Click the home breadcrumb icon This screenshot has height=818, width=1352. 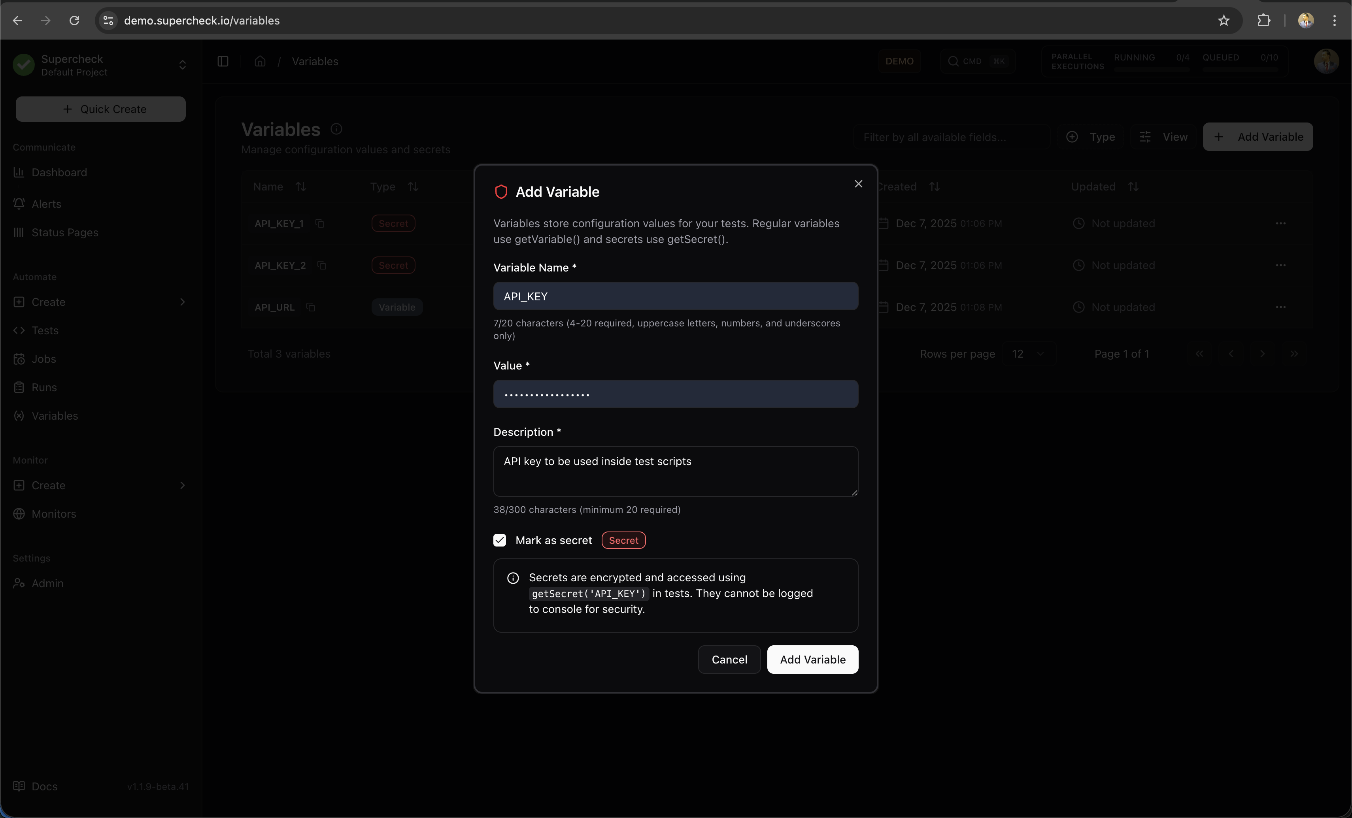point(260,61)
